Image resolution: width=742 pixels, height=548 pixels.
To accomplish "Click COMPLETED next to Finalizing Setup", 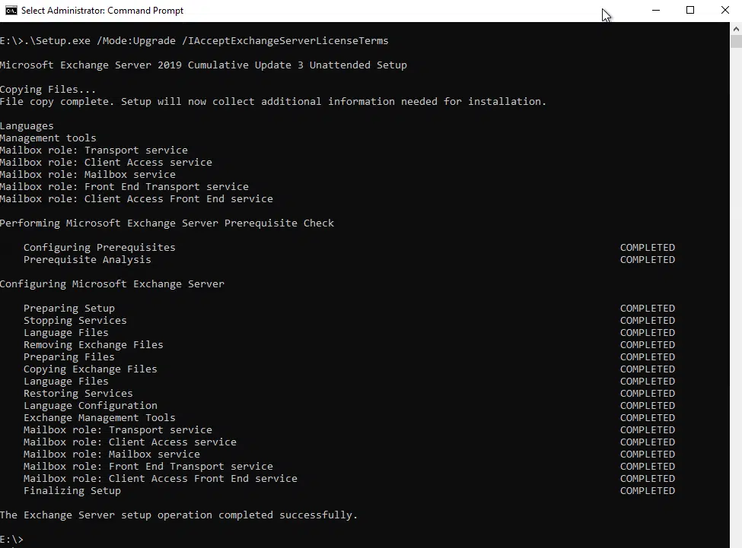I will click(648, 491).
